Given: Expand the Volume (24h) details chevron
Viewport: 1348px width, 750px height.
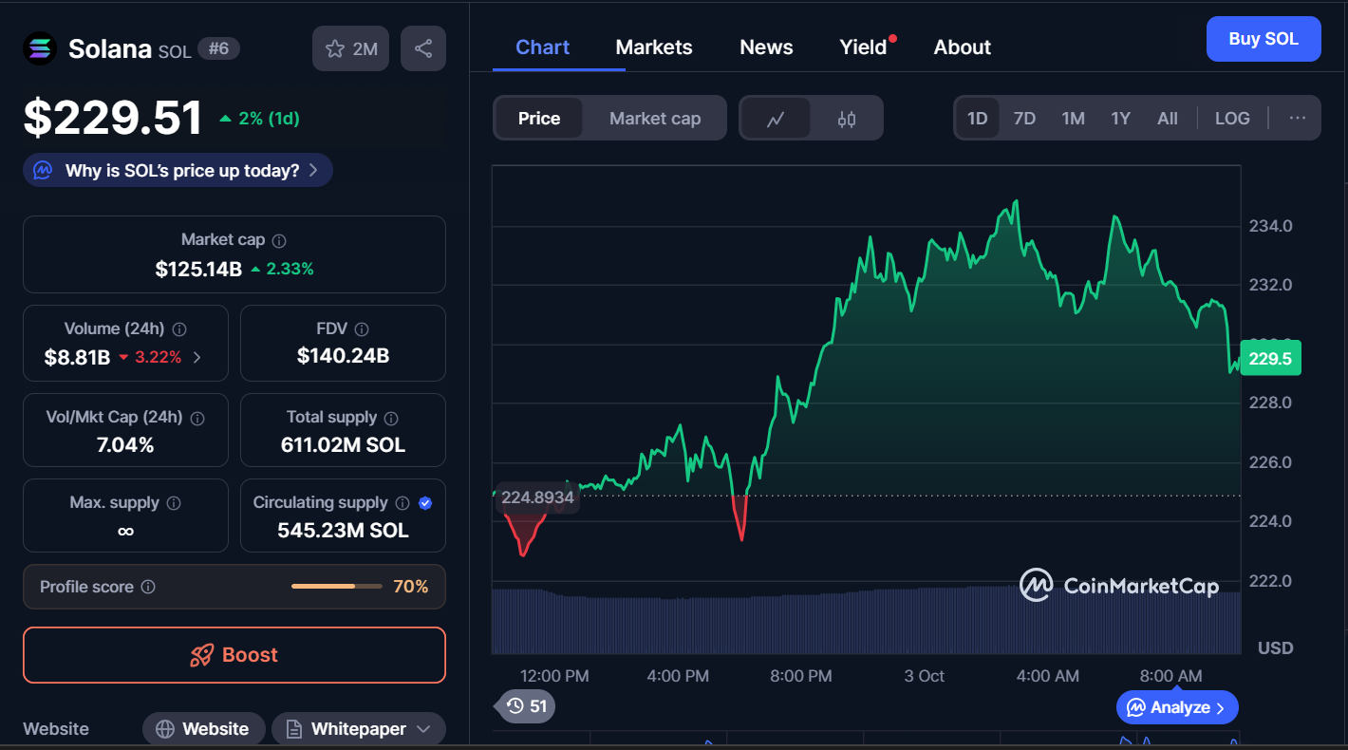Looking at the screenshot, I should 197,358.
